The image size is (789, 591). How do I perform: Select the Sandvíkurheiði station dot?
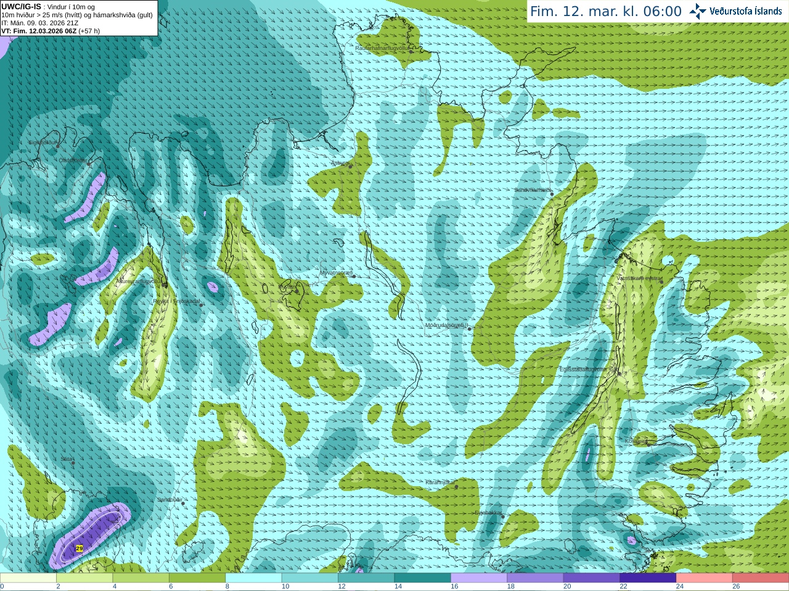click(552, 194)
